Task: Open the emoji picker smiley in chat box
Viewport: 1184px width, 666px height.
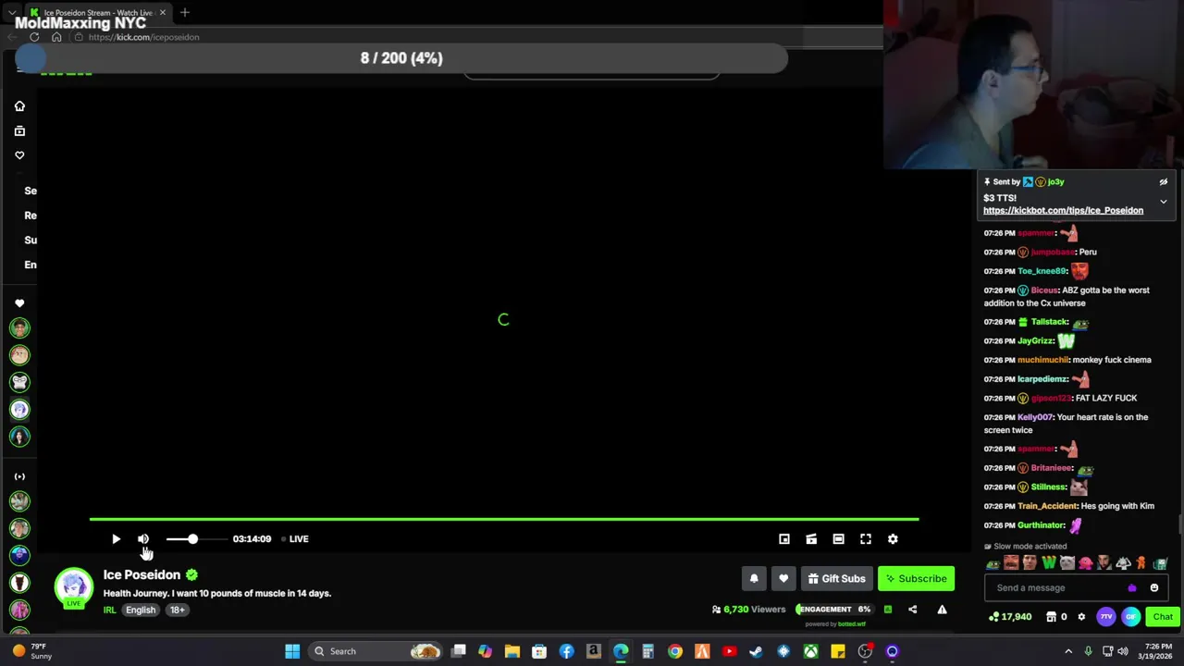Action: [1154, 587]
